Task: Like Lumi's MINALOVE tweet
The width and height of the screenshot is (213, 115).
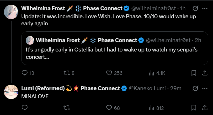Action: point(109,108)
